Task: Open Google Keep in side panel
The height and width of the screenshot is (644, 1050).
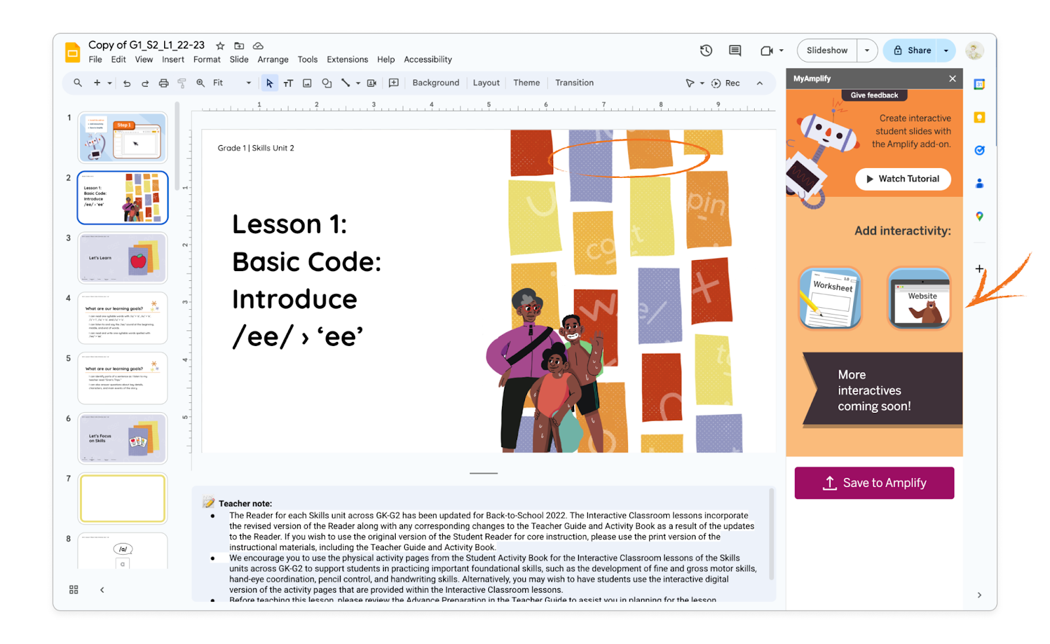Action: coord(979,118)
